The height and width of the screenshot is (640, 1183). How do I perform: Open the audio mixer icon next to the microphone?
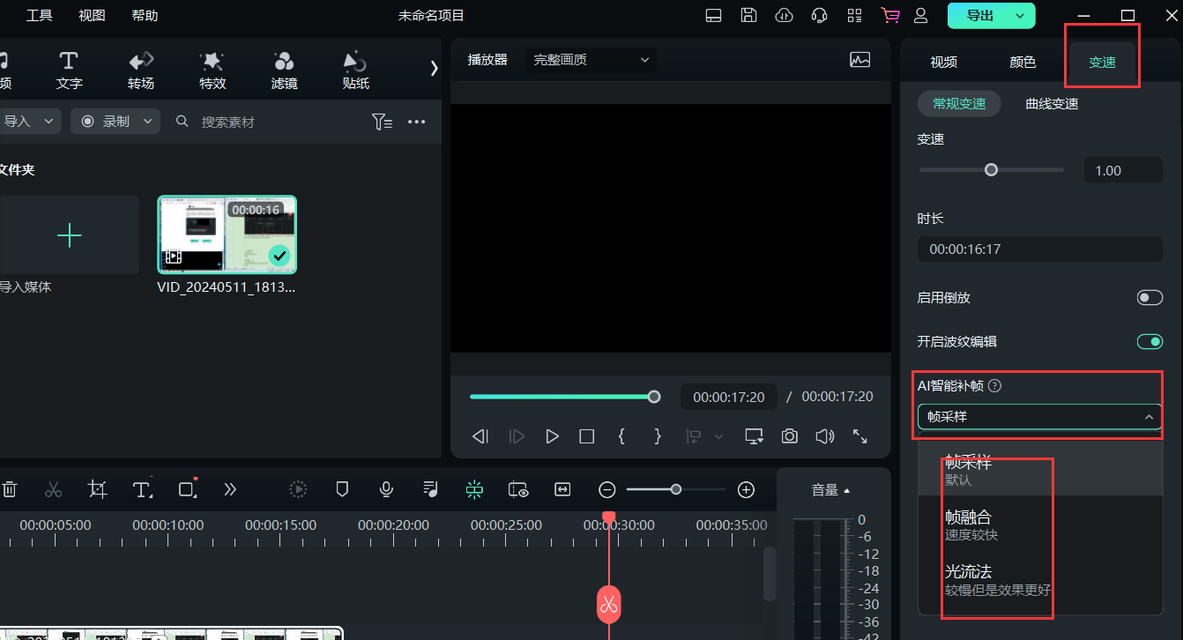[x=429, y=489]
